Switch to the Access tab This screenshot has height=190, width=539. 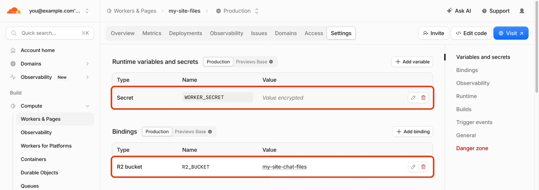314,33
